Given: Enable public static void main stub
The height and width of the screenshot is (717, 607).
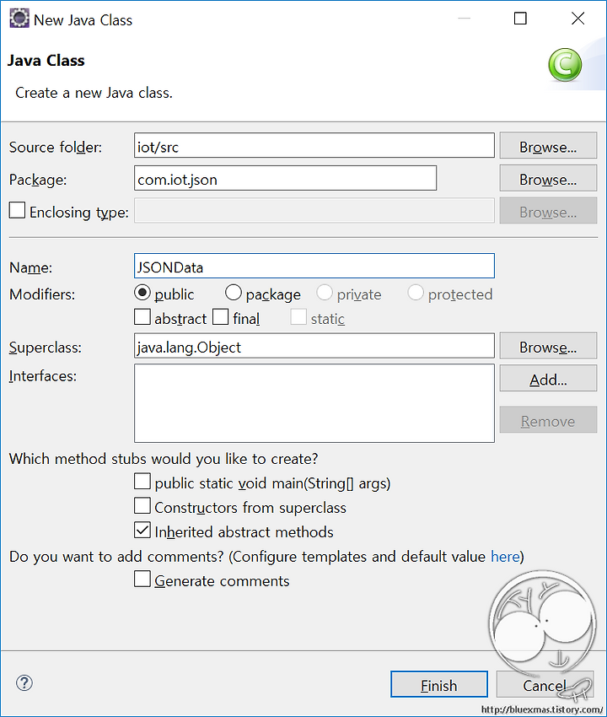Looking at the screenshot, I should [142, 482].
